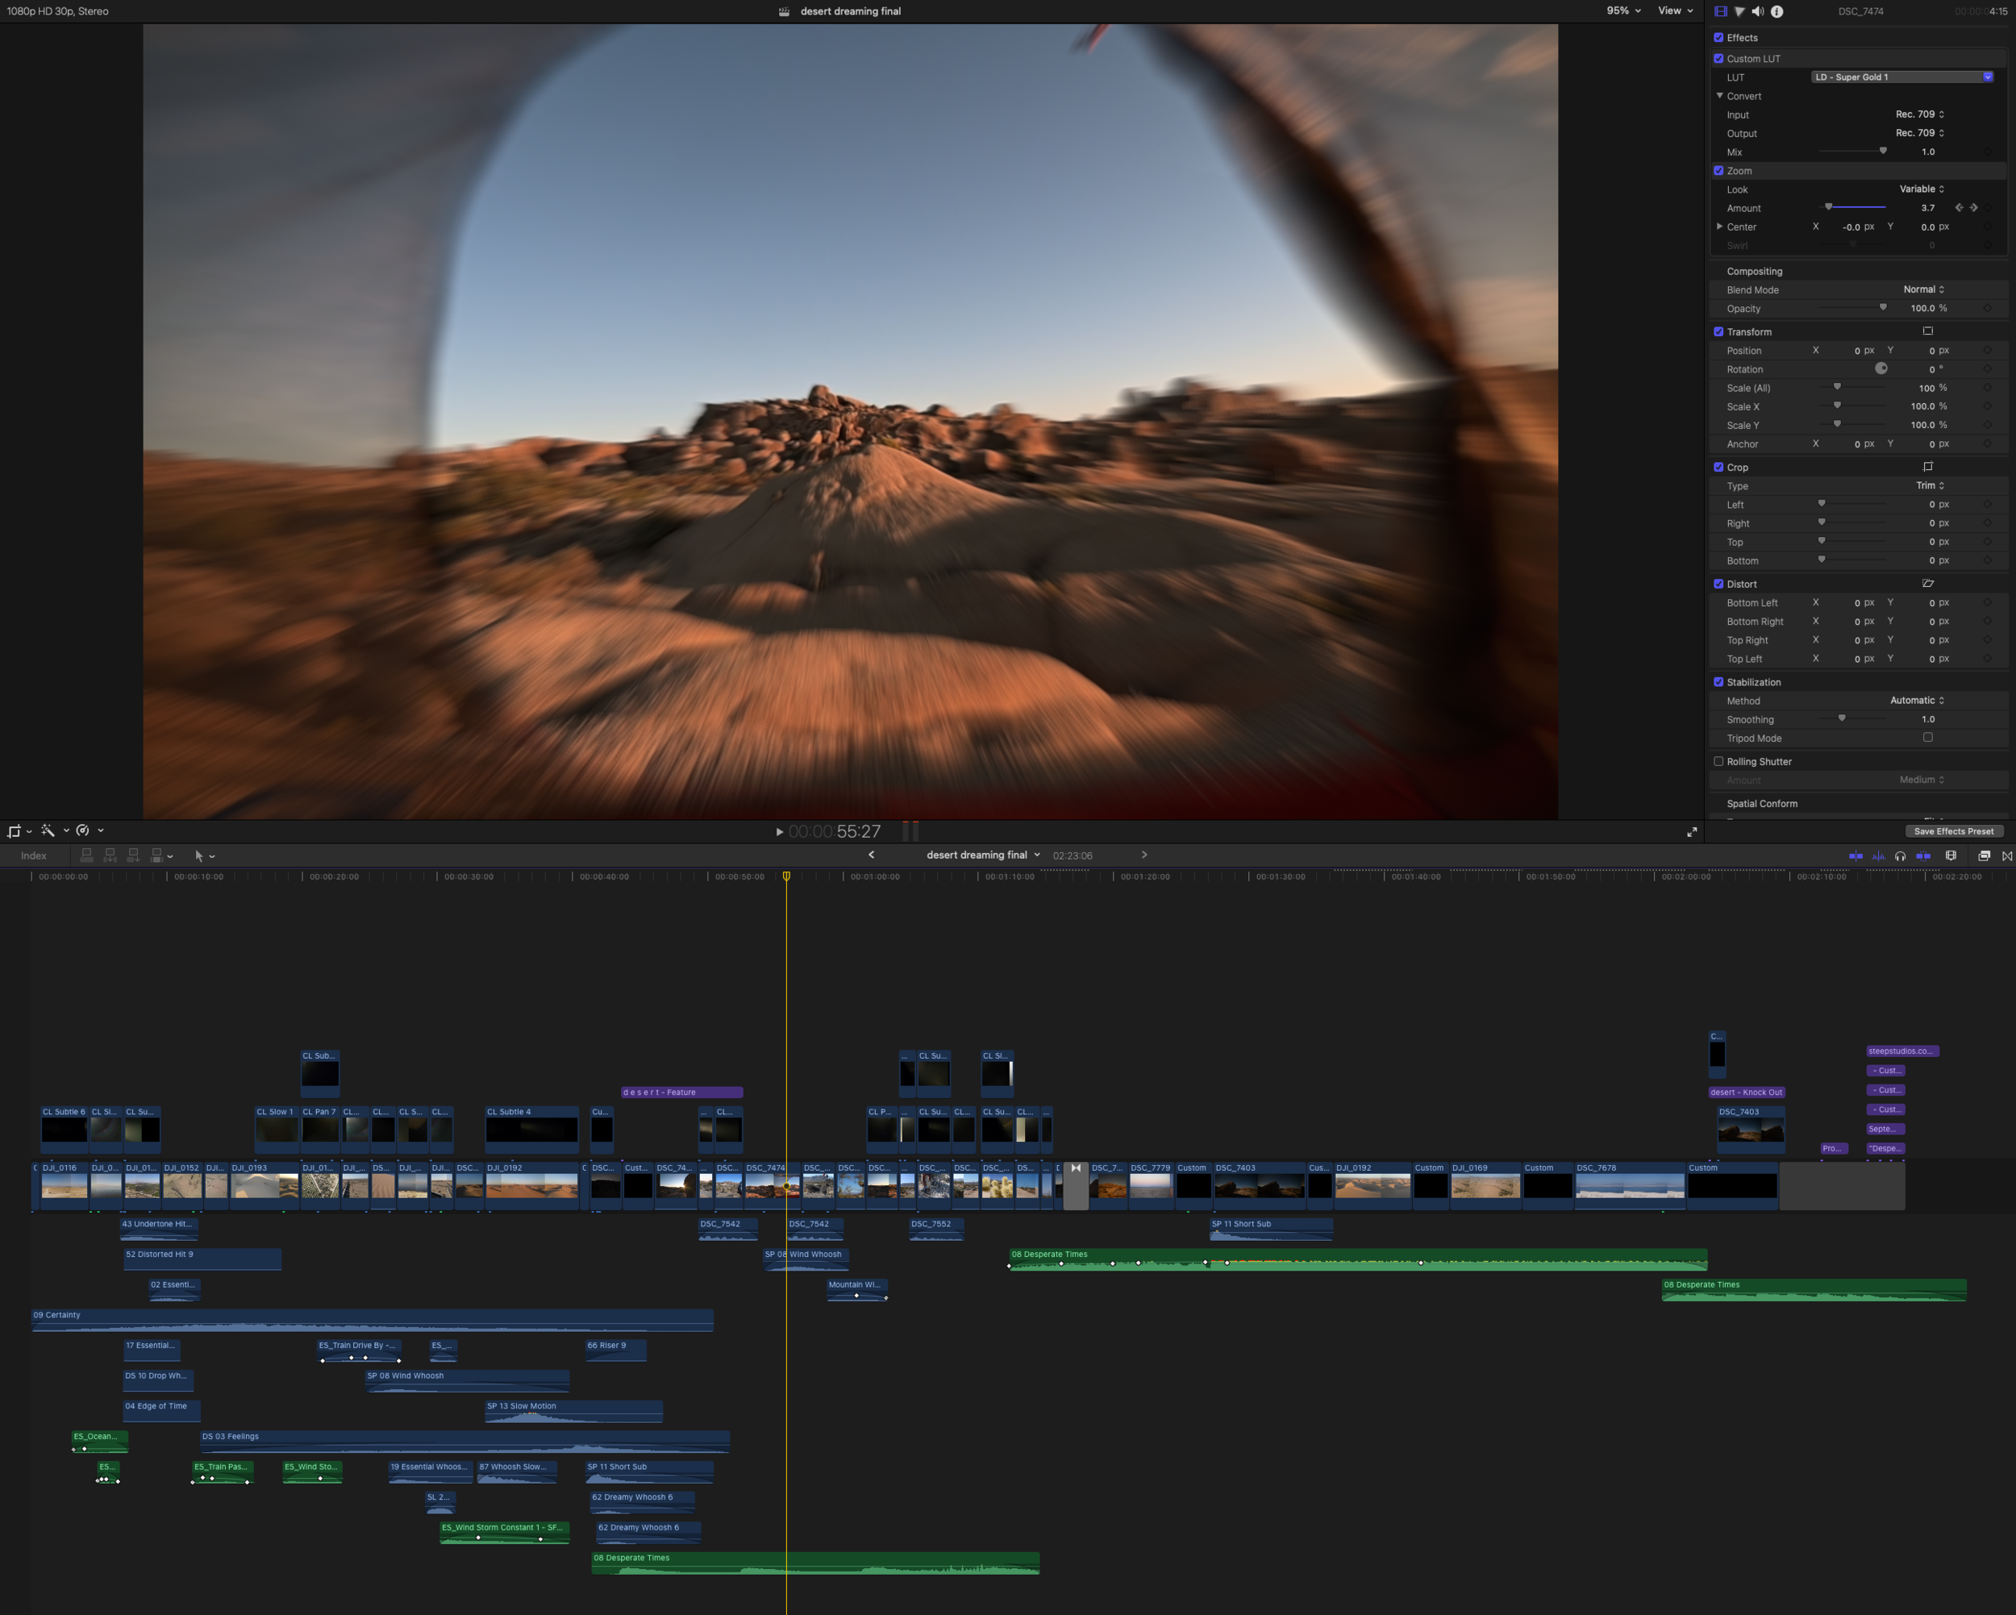Collapse the Convert disclosure triangle
Viewport: 2016px width, 1615px height.
(1719, 96)
